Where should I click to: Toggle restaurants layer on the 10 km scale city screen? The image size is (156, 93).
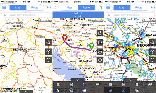tap(137, 84)
